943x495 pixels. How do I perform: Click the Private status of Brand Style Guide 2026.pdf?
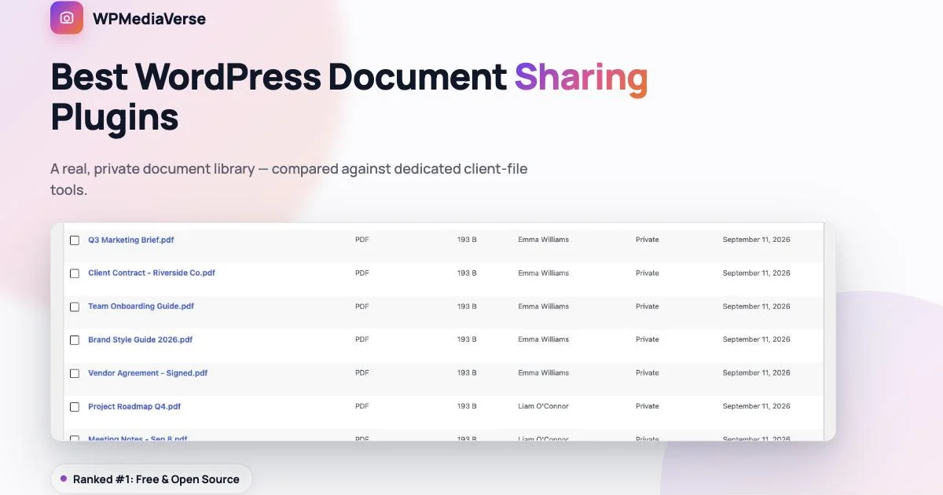pos(648,339)
